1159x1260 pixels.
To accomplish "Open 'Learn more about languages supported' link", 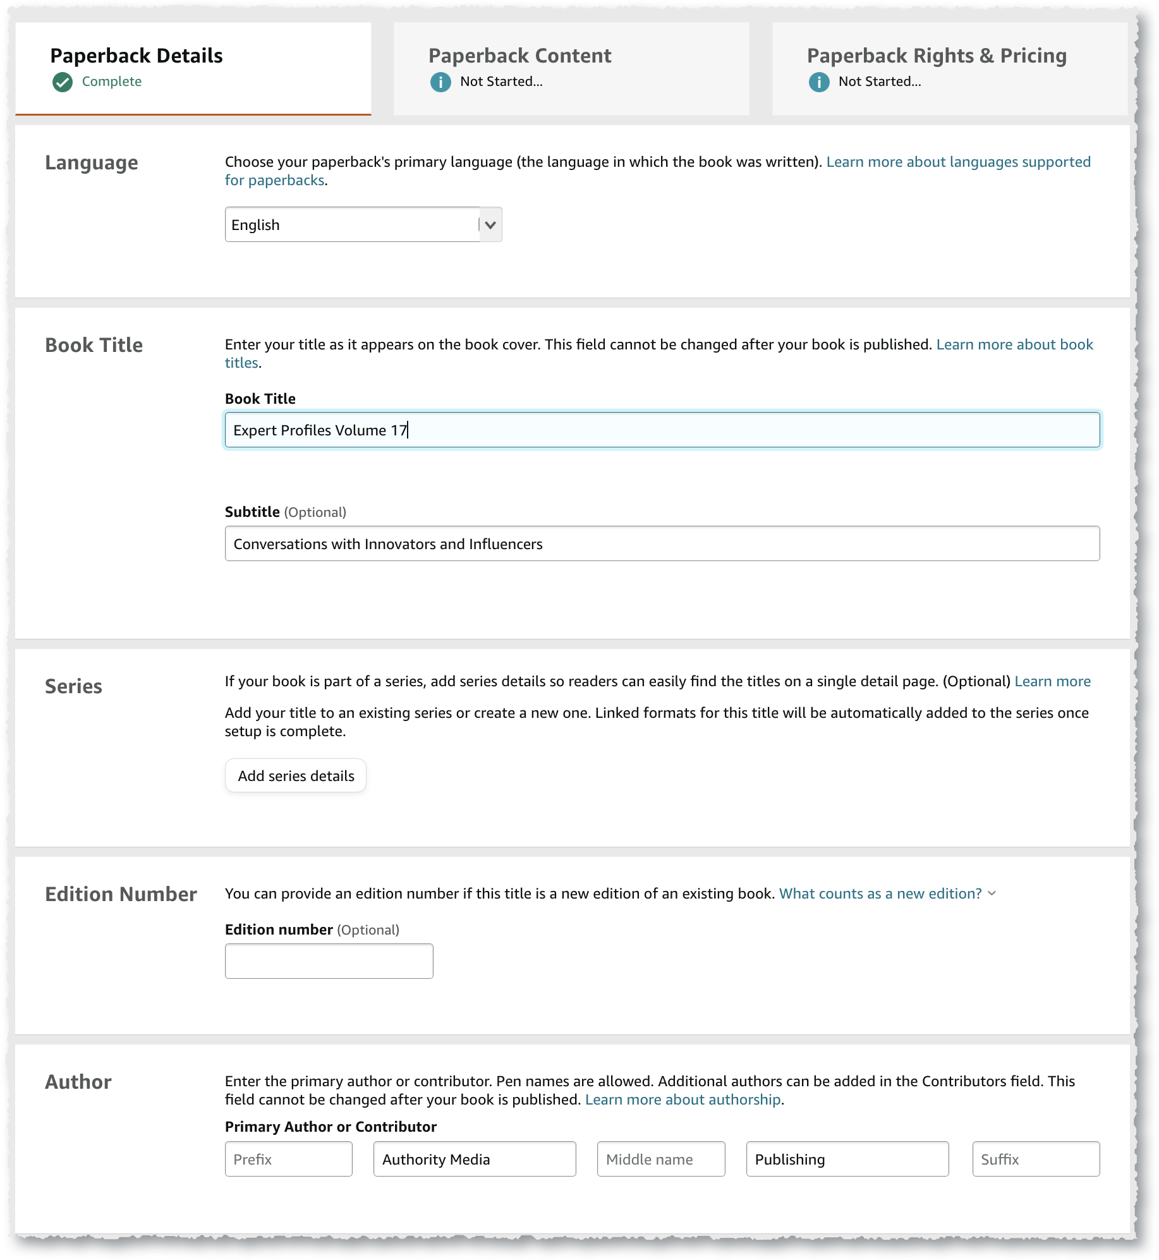I will click(x=958, y=162).
